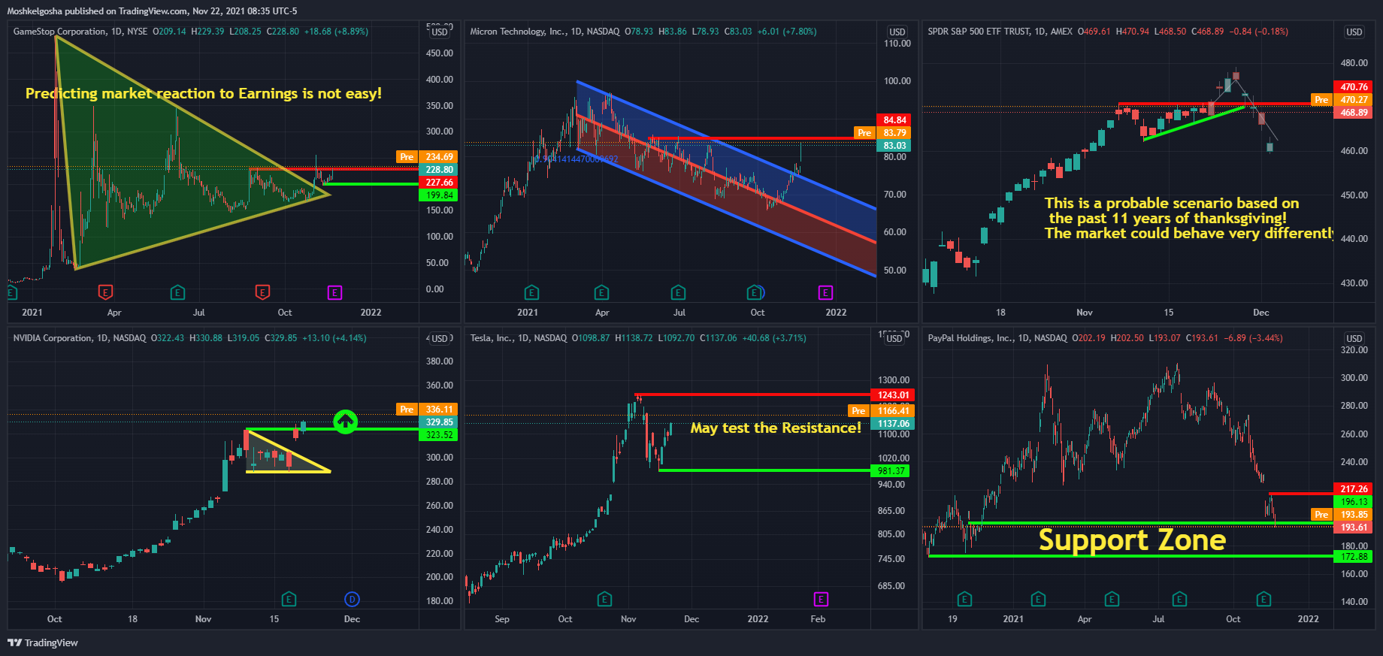1383x656 pixels.
Task: Click NVIDIA teal earnings marker
Action: pyautogui.click(x=289, y=599)
